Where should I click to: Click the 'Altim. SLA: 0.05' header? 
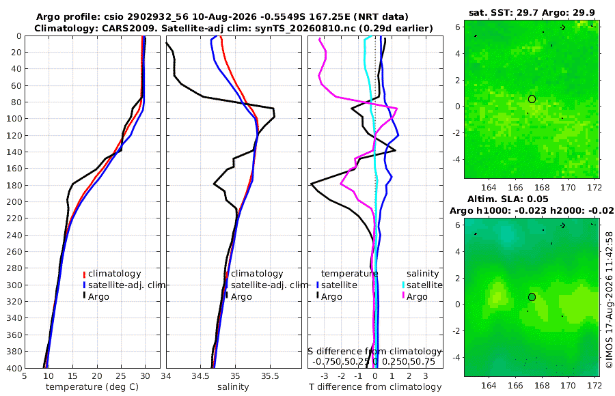tap(508, 199)
